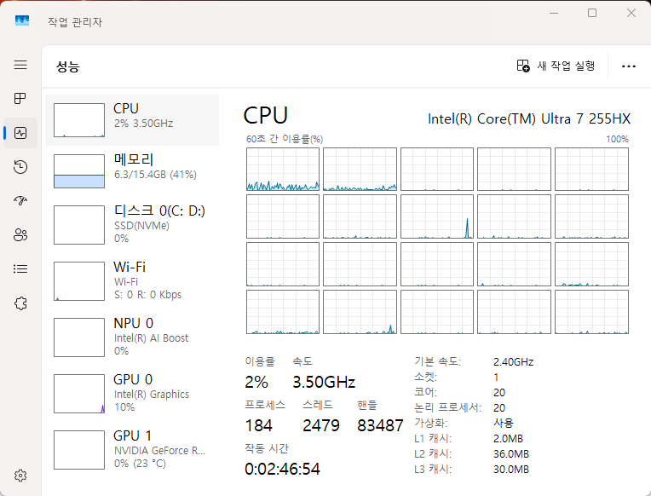Select the Performance page icon
This screenshot has height=496, width=651.
pyautogui.click(x=20, y=133)
